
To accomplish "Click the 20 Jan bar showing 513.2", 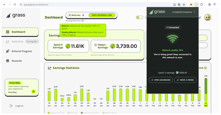I will 62,100.
